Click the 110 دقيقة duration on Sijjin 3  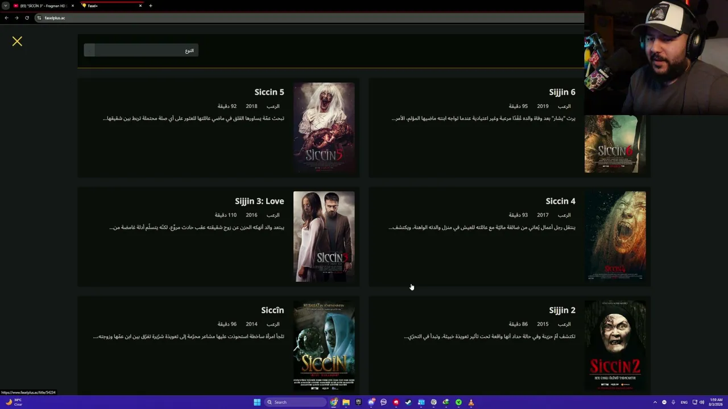(225, 215)
